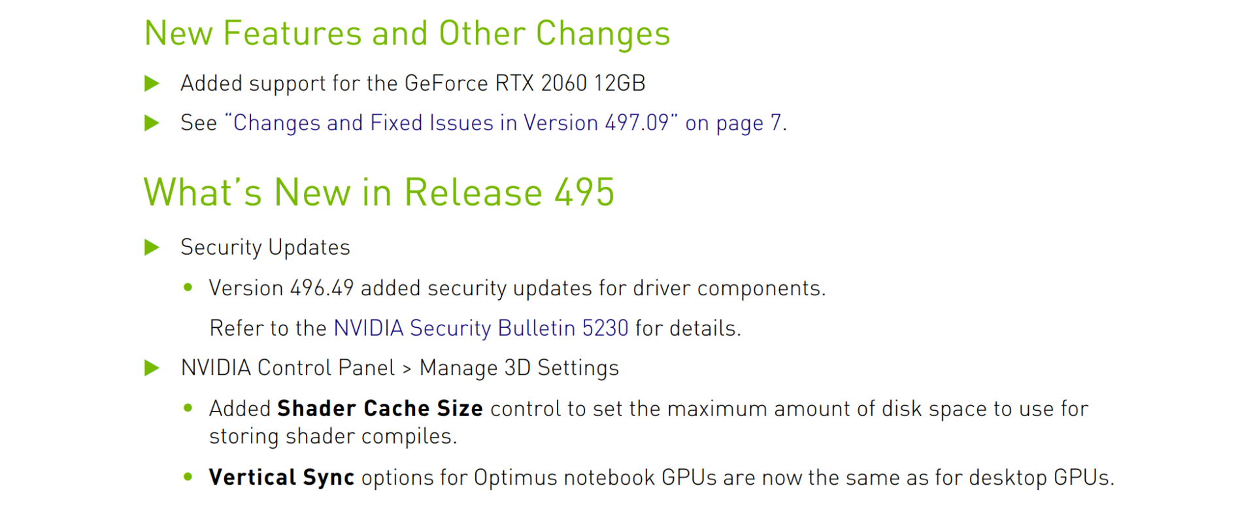Viewport: 1255px width, 518px height.
Task: Click the What's New in Release 495 heading
Action: click(379, 192)
